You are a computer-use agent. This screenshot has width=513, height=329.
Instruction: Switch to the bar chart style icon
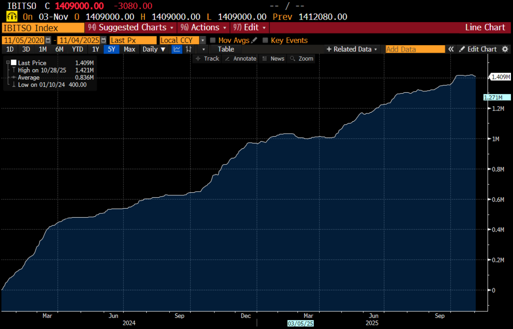coord(189,49)
